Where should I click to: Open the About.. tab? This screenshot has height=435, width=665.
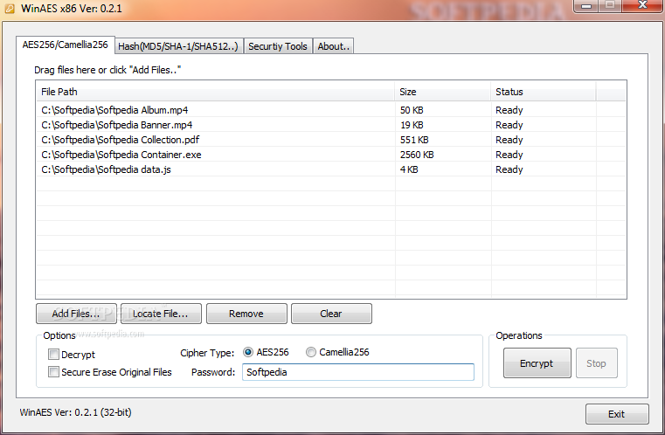tap(333, 46)
